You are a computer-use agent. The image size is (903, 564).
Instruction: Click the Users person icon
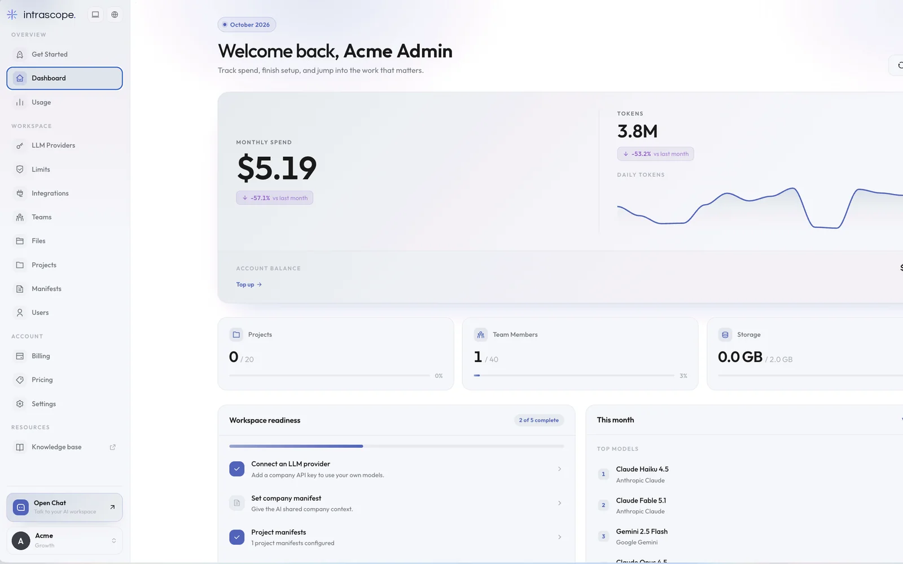[20, 312]
